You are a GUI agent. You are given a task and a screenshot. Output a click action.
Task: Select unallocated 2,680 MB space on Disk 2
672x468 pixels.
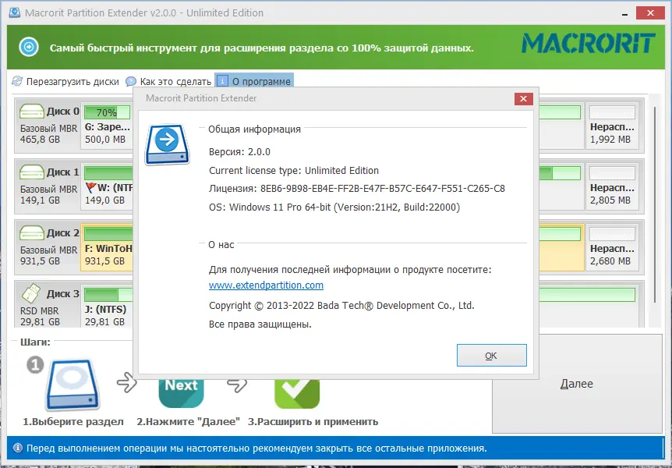pos(613,246)
